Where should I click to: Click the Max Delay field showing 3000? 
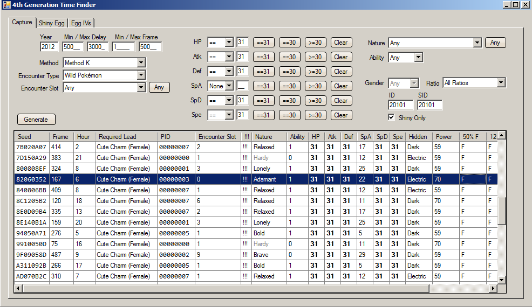coord(98,47)
